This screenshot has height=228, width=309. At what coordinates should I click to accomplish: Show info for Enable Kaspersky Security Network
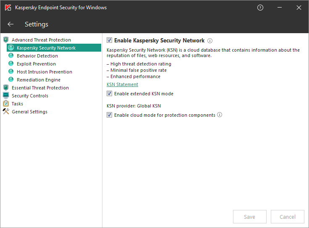click(x=210, y=41)
